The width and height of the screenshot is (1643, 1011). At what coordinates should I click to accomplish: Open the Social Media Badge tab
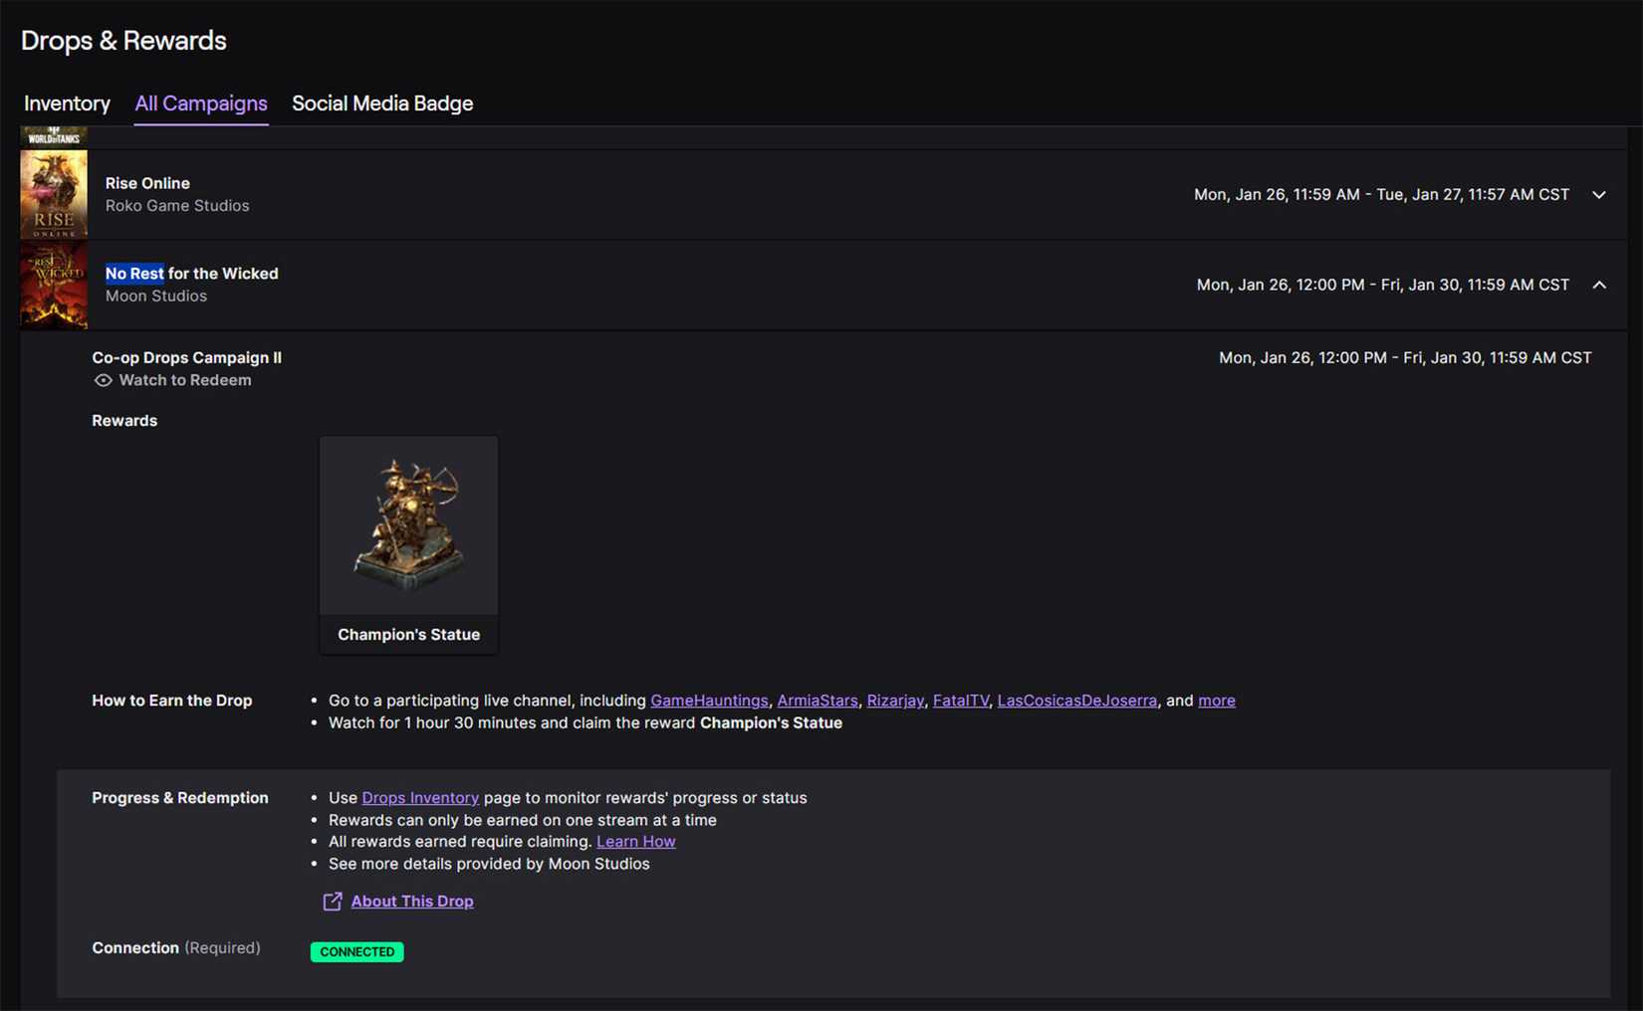click(382, 103)
